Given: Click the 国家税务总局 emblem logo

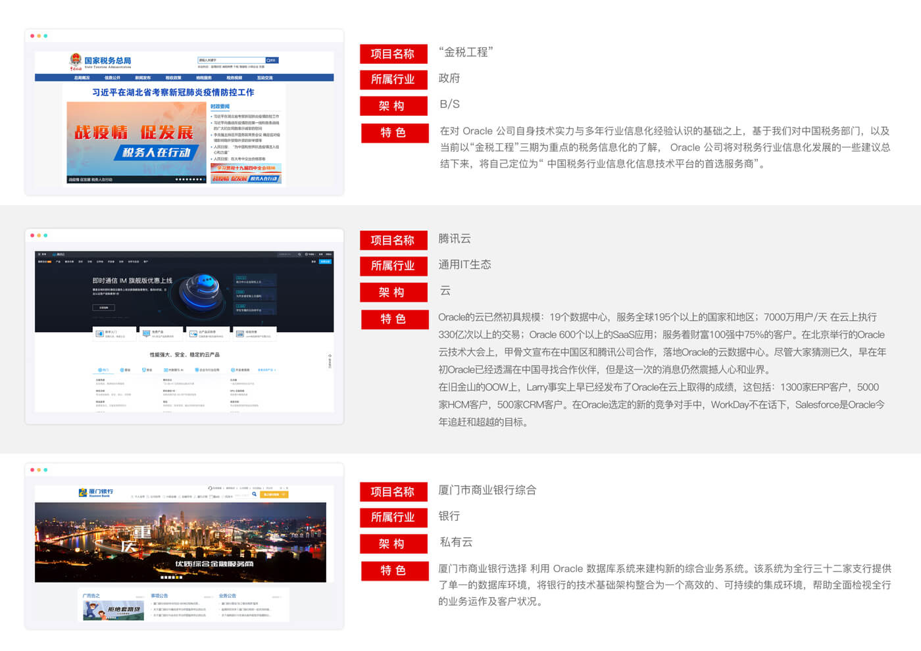Looking at the screenshot, I should tap(76, 60).
